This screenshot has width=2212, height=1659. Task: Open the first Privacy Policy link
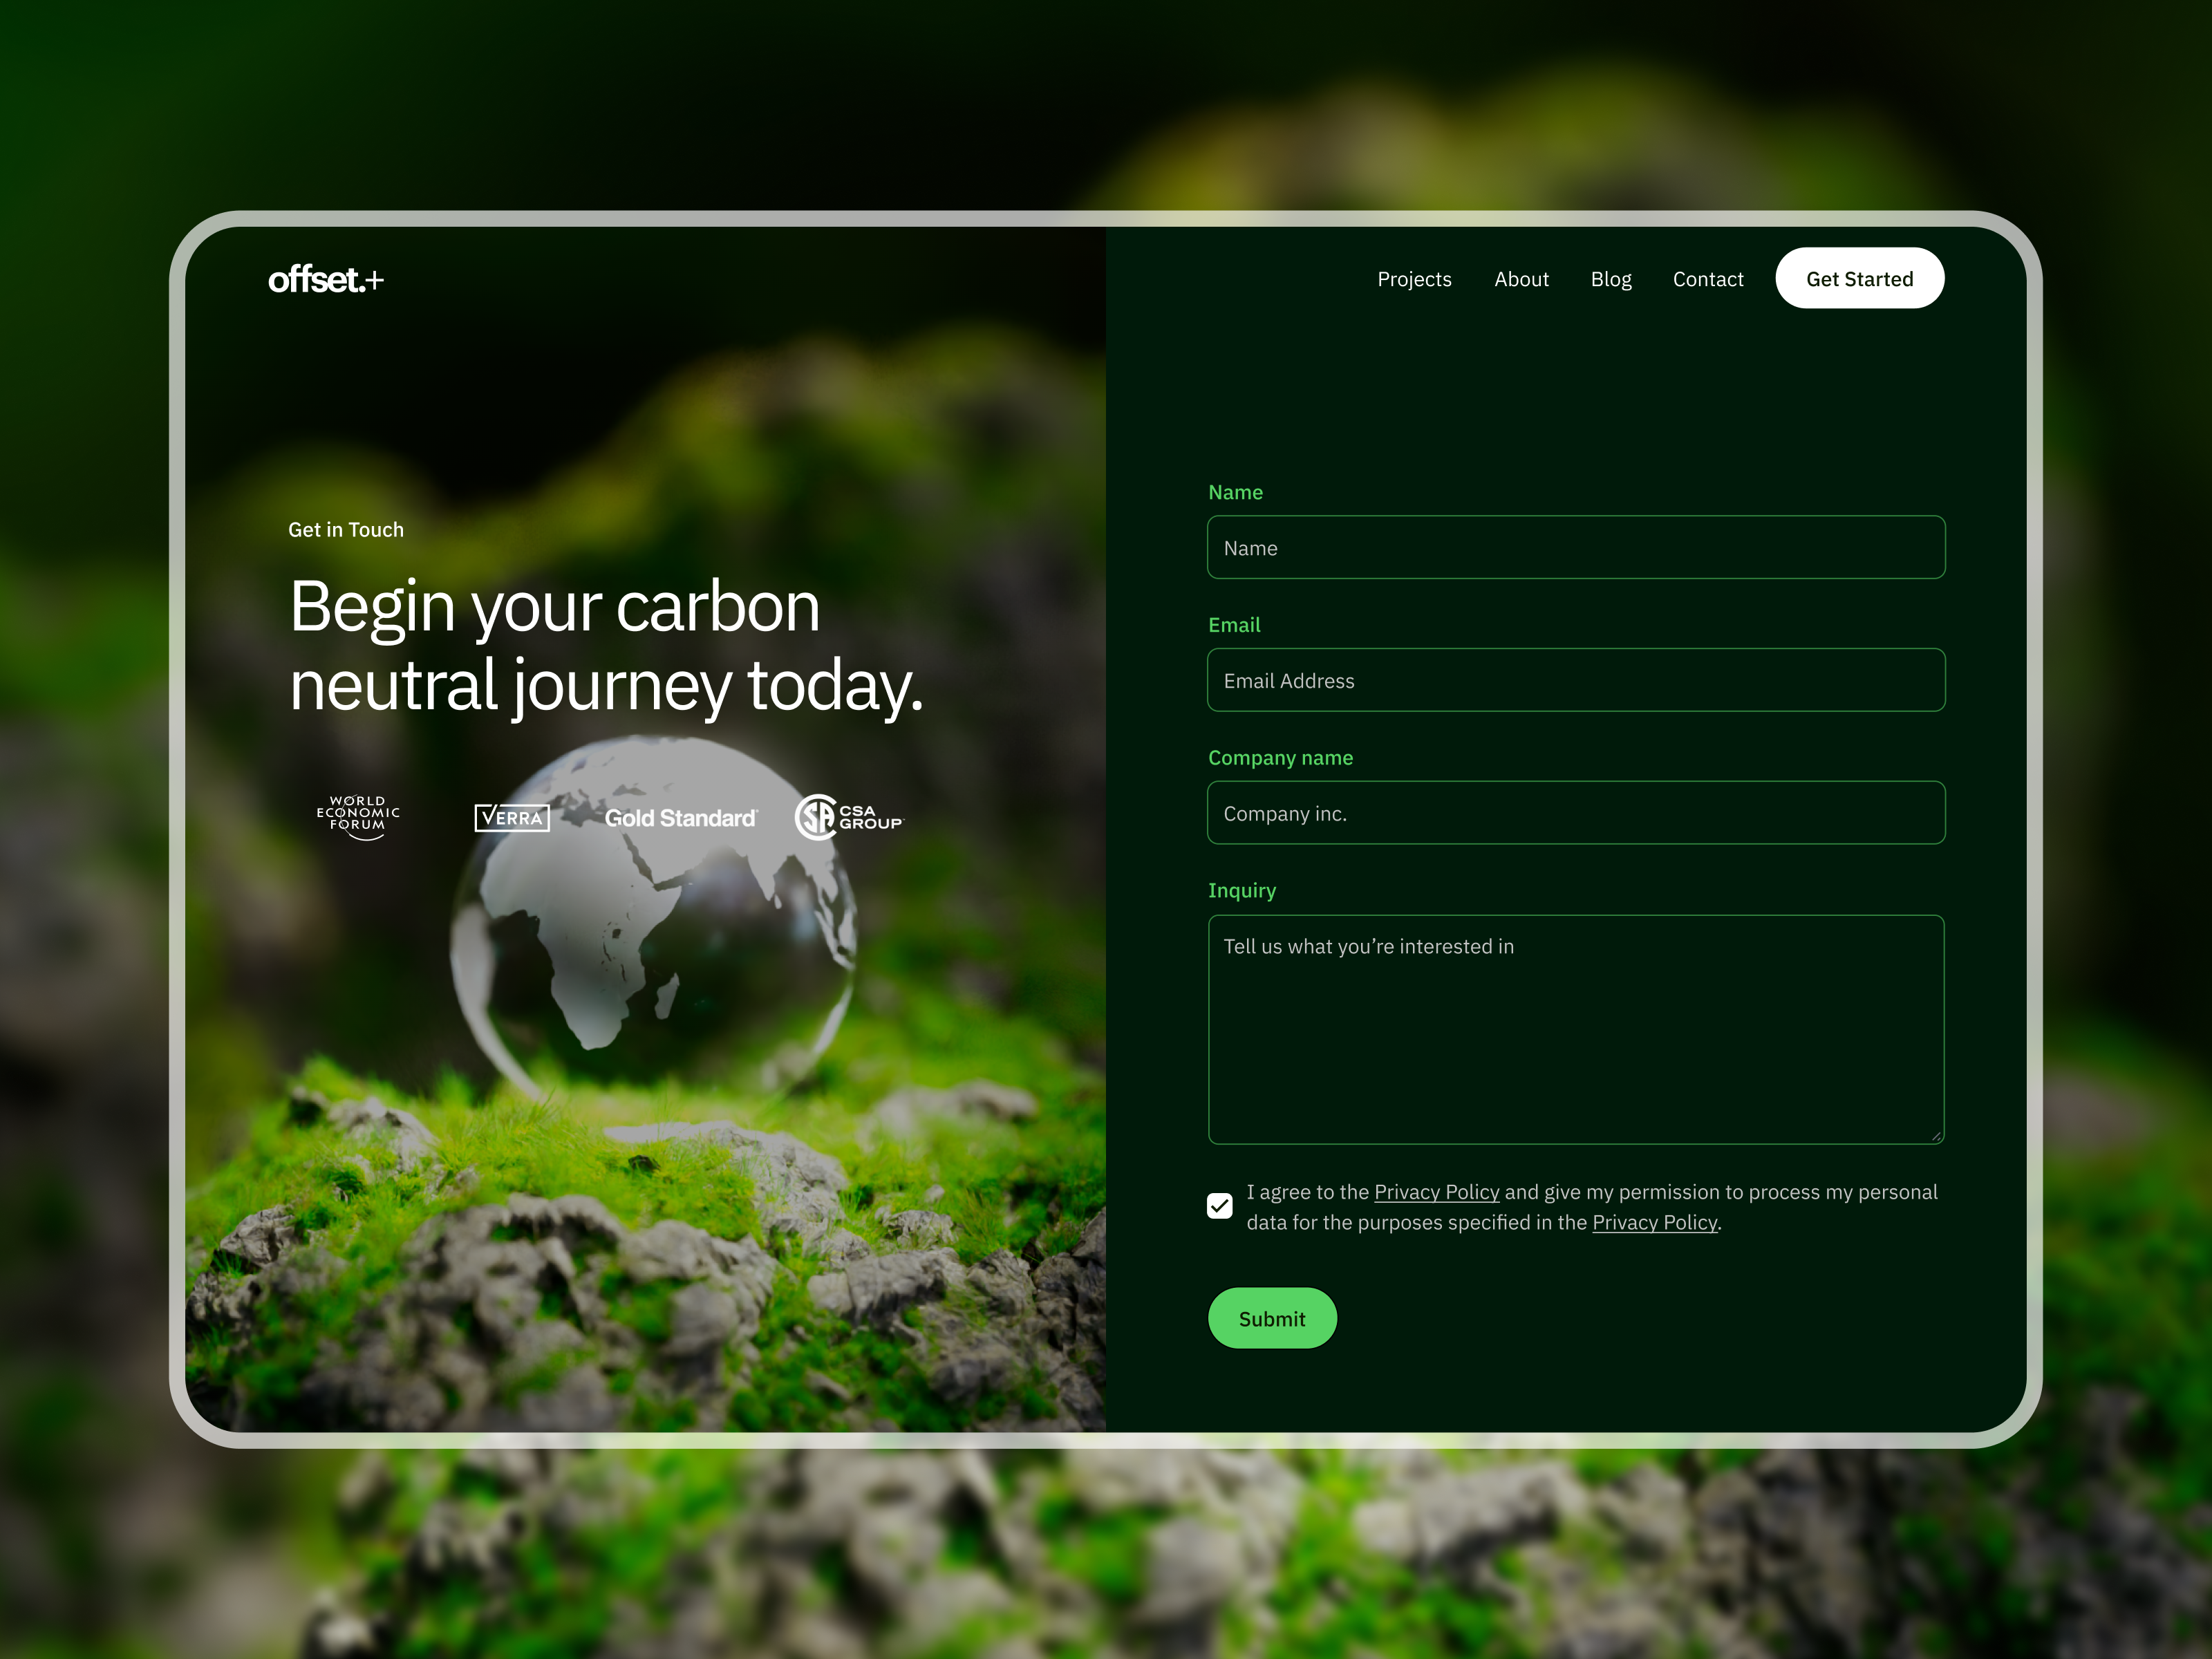[x=1436, y=1192]
